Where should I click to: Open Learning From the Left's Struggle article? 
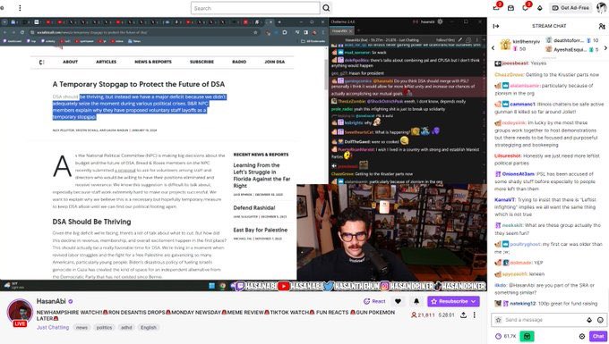(262, 175)
